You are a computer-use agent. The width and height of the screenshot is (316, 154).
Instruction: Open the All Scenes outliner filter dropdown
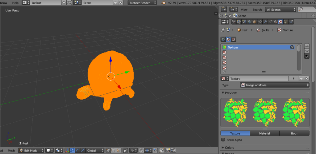click(281, 10)
